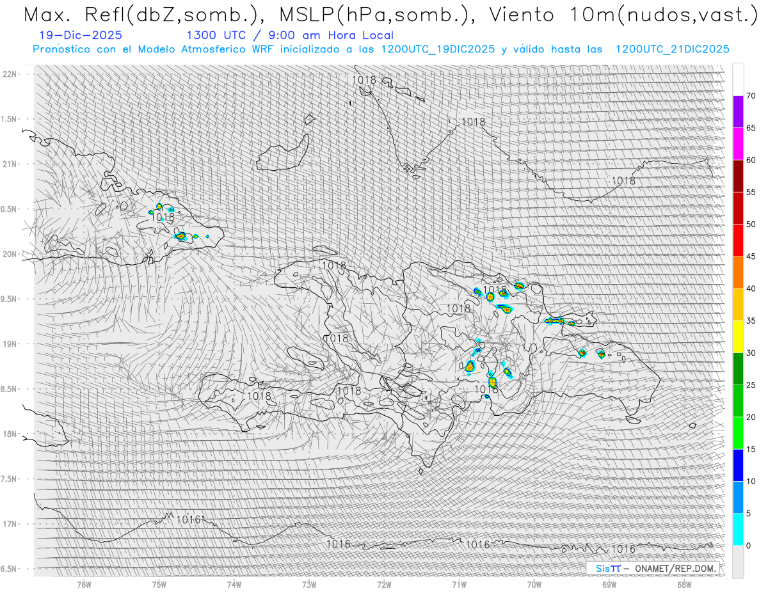Click the colorbar tick label 45
The image size is (768, 593).
(x=751, y=257)
